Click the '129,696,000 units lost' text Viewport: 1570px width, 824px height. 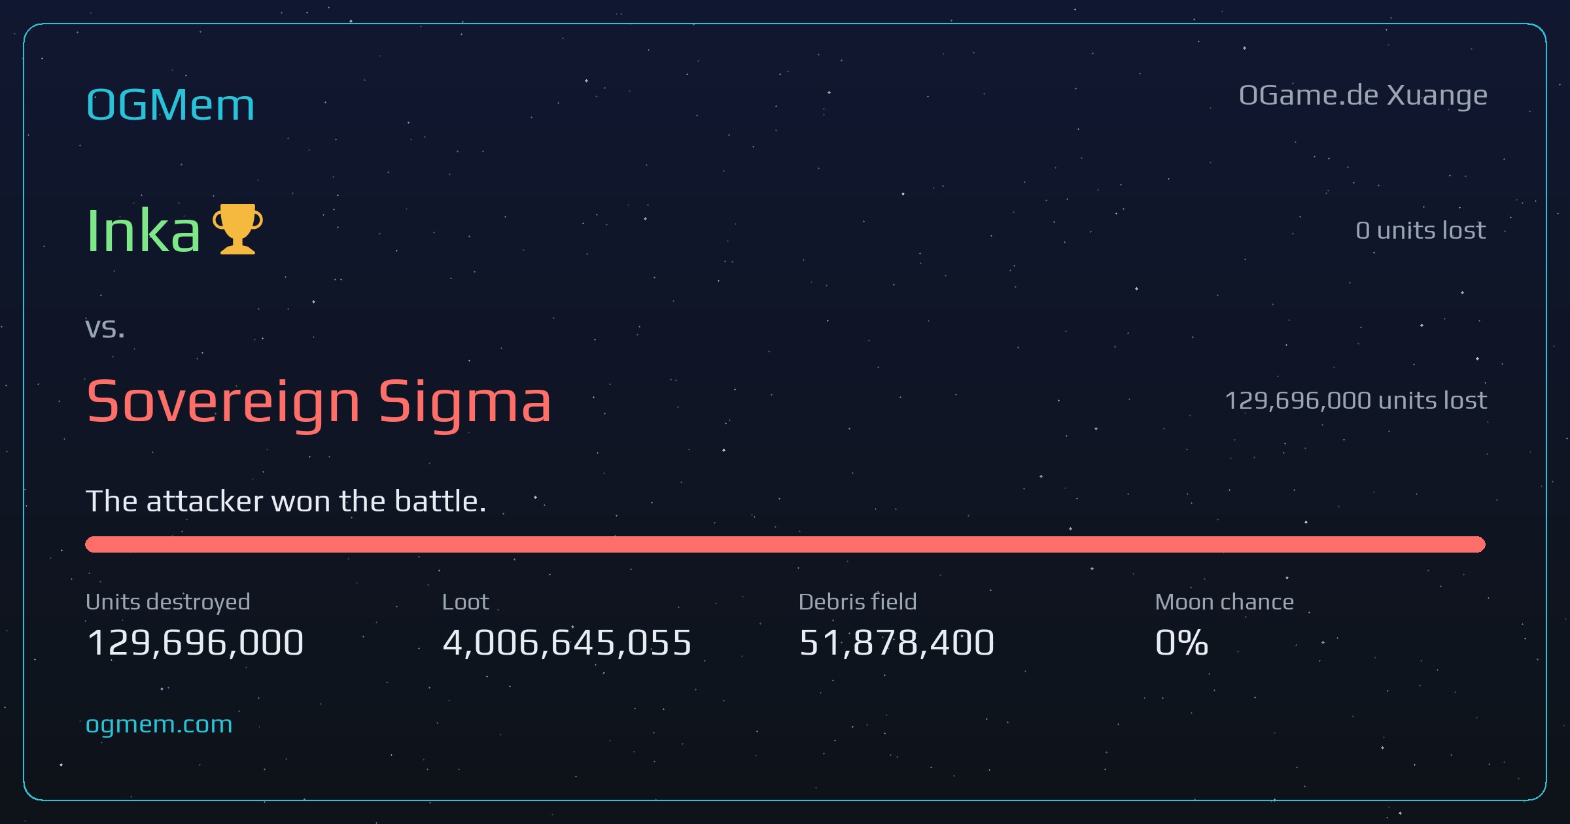click(1355, 400)
